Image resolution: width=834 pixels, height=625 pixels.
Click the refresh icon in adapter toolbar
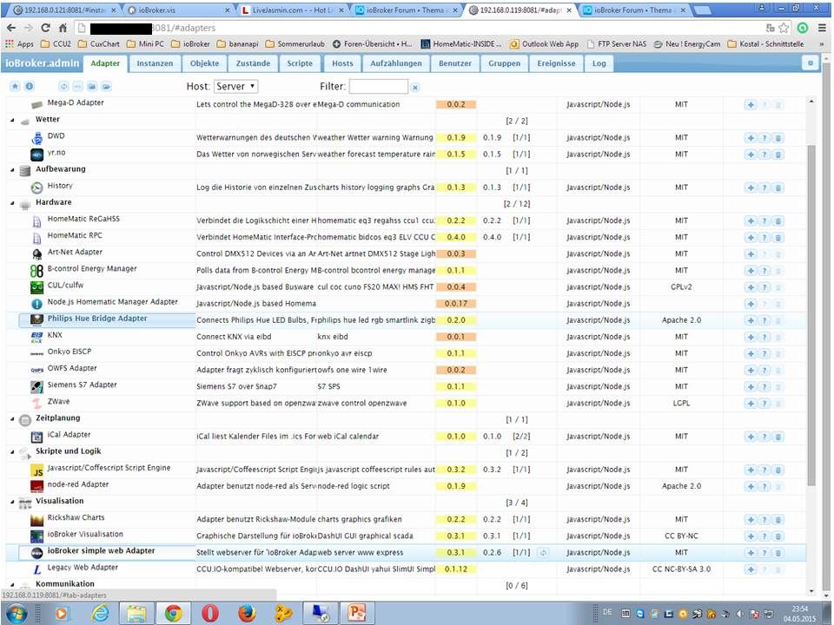pyautogui.click(x=63, y=86)
